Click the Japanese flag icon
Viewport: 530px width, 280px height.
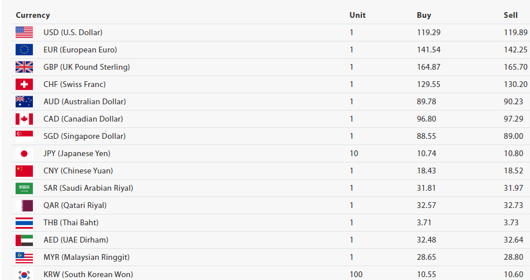pos(24,153)
